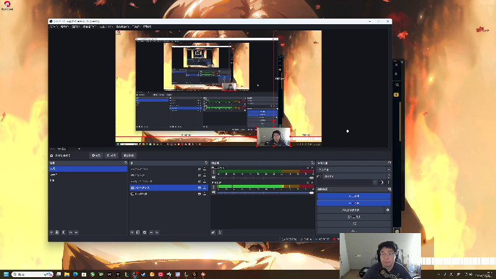Adjust the transition duration stepper arrows
This screenshot has width=496, height=279.
point(389,176)
